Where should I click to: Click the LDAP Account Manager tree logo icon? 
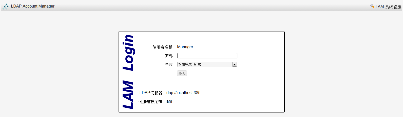tap(6, 7)
